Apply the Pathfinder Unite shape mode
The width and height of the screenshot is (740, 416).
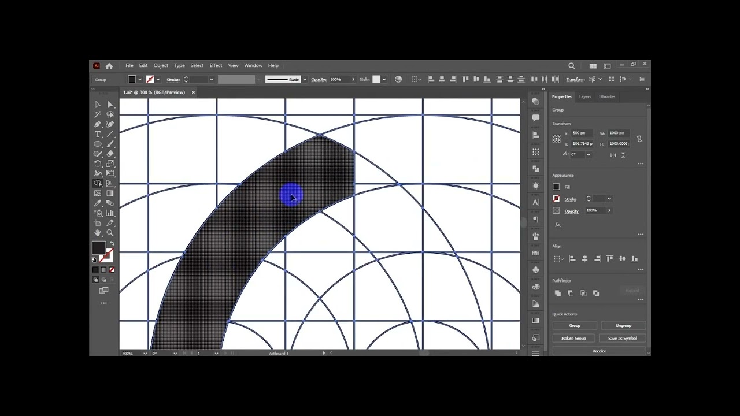tap(558, 294)
